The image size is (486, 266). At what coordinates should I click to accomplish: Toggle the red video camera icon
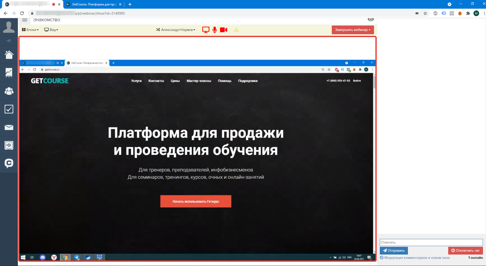point(224,30)
